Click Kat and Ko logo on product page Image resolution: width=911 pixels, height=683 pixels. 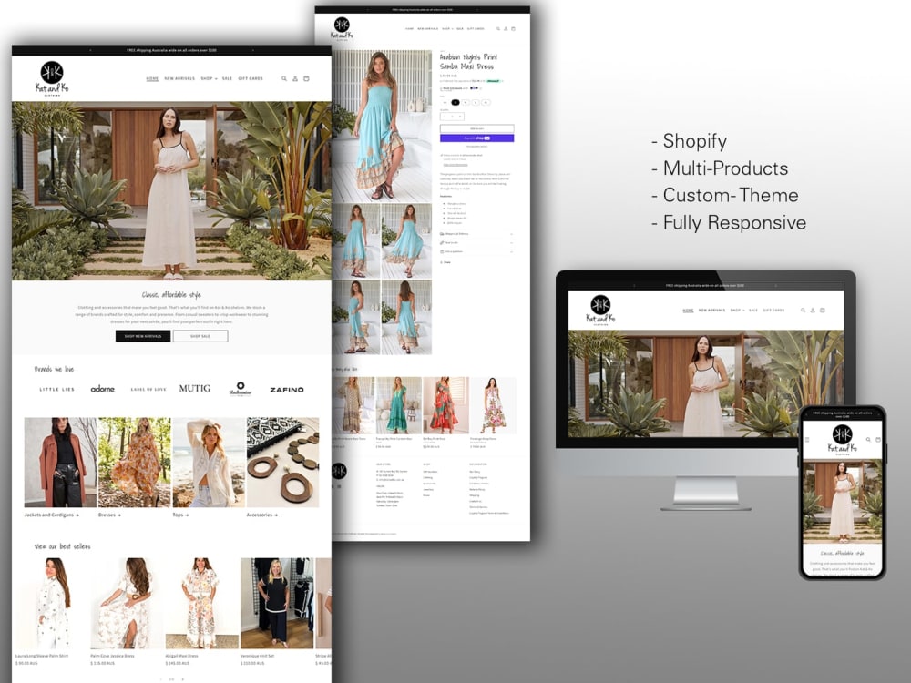(342, 28)
